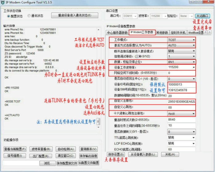Click the 自定义注册包 input field

point(182,102)
